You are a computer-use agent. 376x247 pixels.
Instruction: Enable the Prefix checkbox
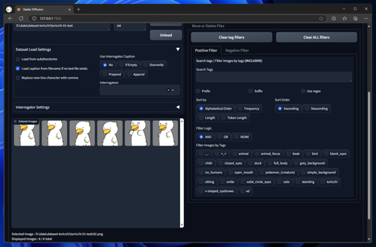tap(198, 91)
